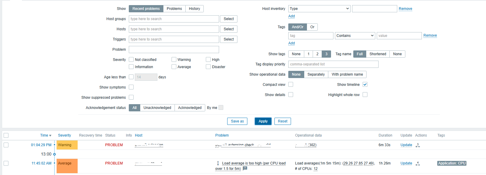Click Update link for Load average problem
The width and height of the screenshot is (486, 175).
click(406, 163)
